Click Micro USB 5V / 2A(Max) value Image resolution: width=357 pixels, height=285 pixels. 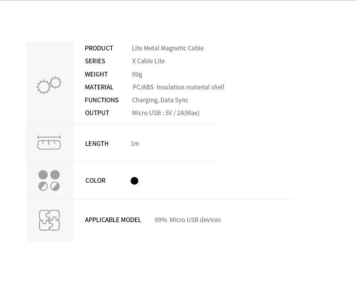click(x=166, y=113)
